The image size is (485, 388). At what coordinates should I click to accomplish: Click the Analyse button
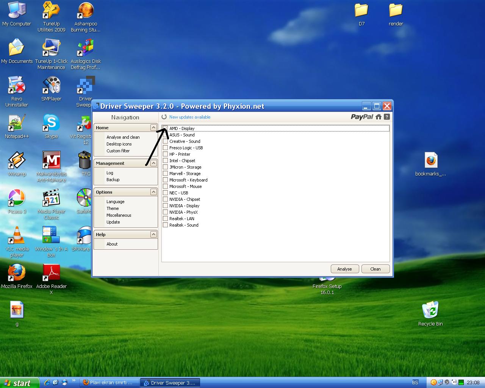pyautogui.click(x=344, y=269)
